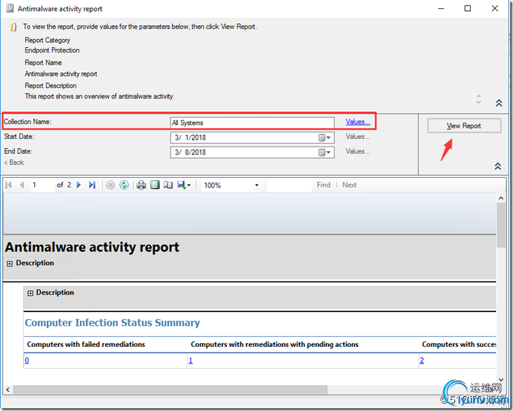The height and width of the screenshot is (411, 513).
Task: Go Back to previous page
Action: (14, 162)
